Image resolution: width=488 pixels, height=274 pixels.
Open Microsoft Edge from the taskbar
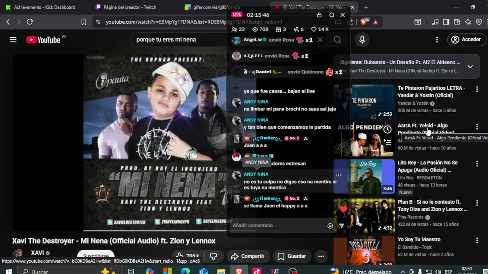[185, 271]
